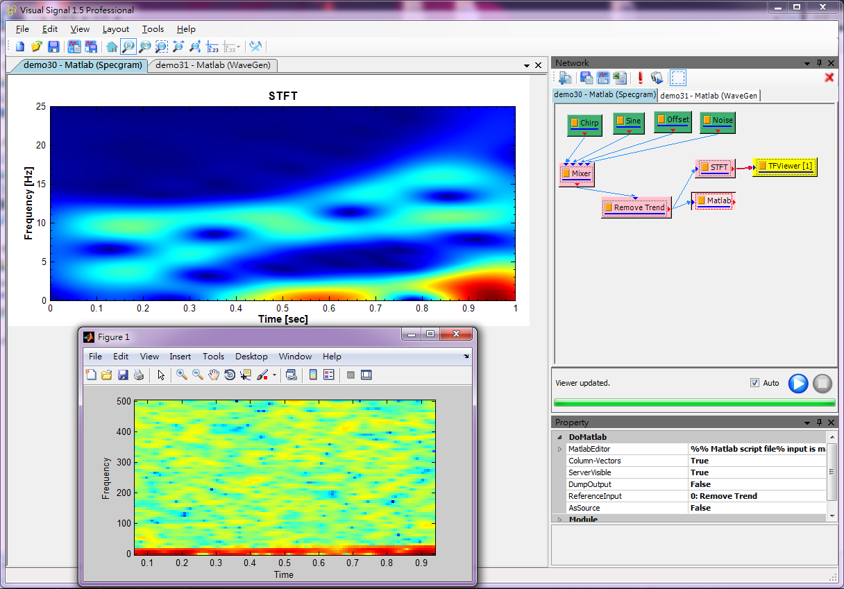Select the box zoom magnifier tool
844x589 pixels.
pos(161,46)
